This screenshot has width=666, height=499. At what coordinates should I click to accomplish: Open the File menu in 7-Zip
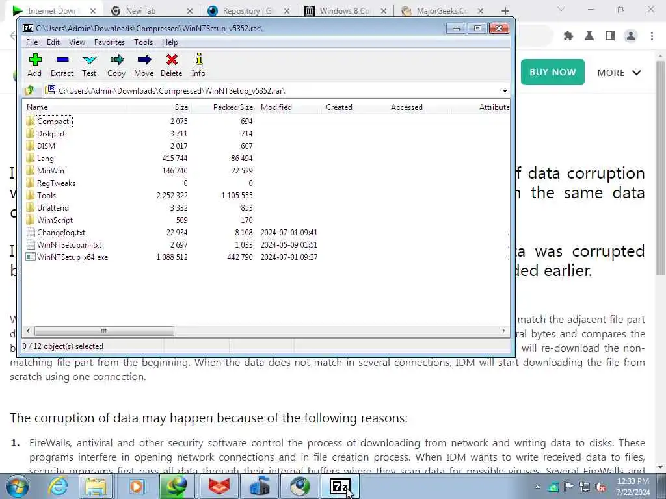click(32, 42)
